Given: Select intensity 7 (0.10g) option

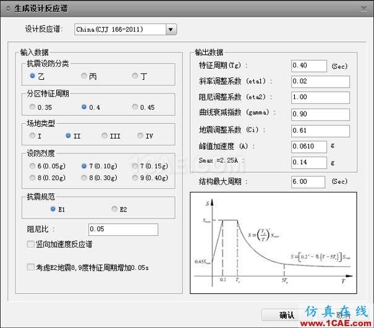Looking at the screenshot, I should click(x=83, y=166).
